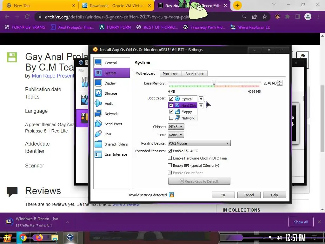The width and height of the screenshot is (325, 244).
Task: Open the notifications icon in taskbar
Action: pyautogui.click(x=315, y=238)
